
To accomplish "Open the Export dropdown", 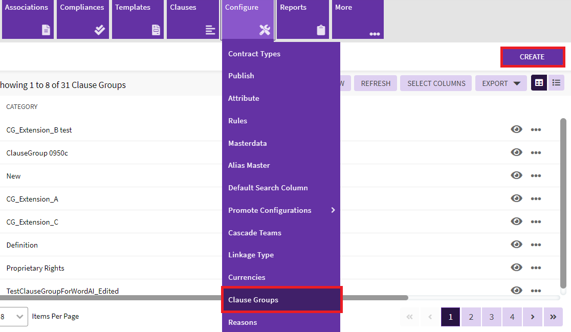I will (501, 83).
